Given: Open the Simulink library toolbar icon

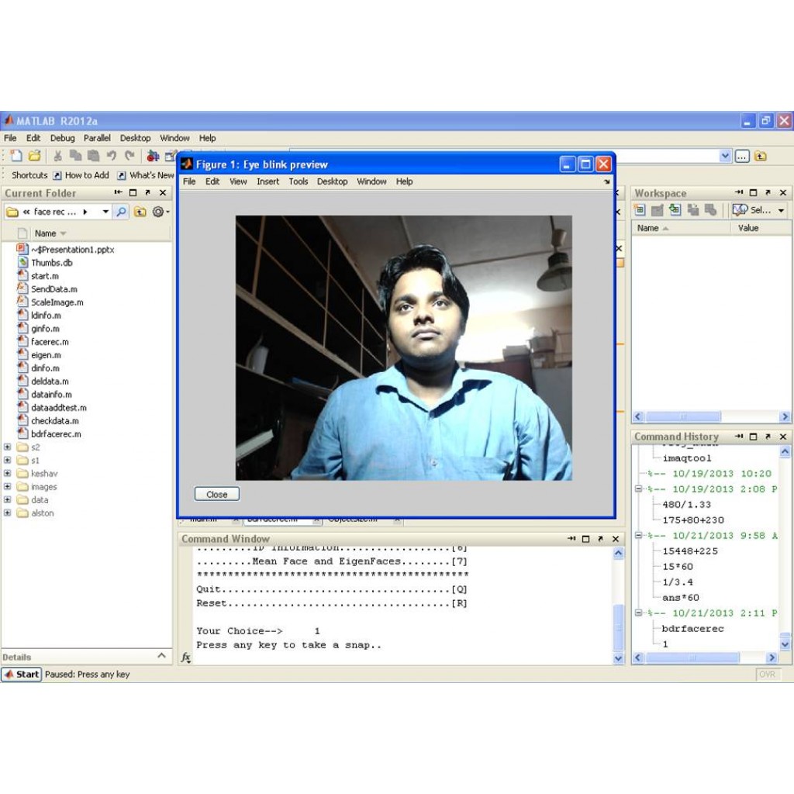Looking at the screenshot, I should click(151, 156).
